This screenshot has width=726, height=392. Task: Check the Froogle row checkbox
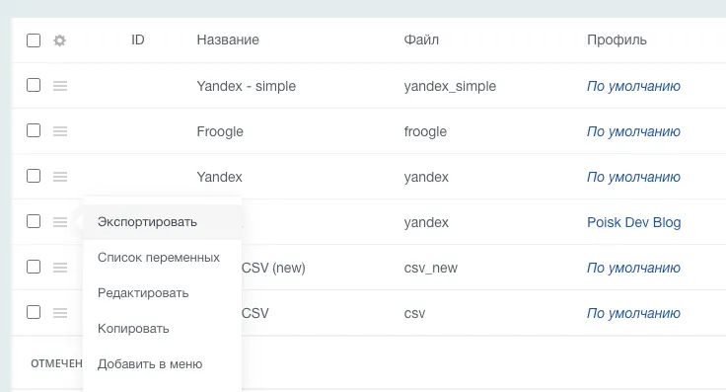[34, 130]
